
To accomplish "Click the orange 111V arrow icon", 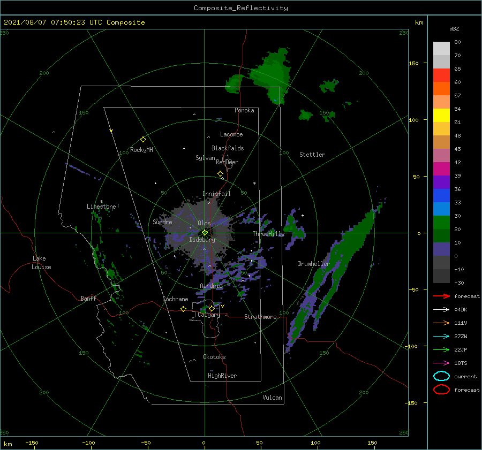I will click(x=441, y=323).
